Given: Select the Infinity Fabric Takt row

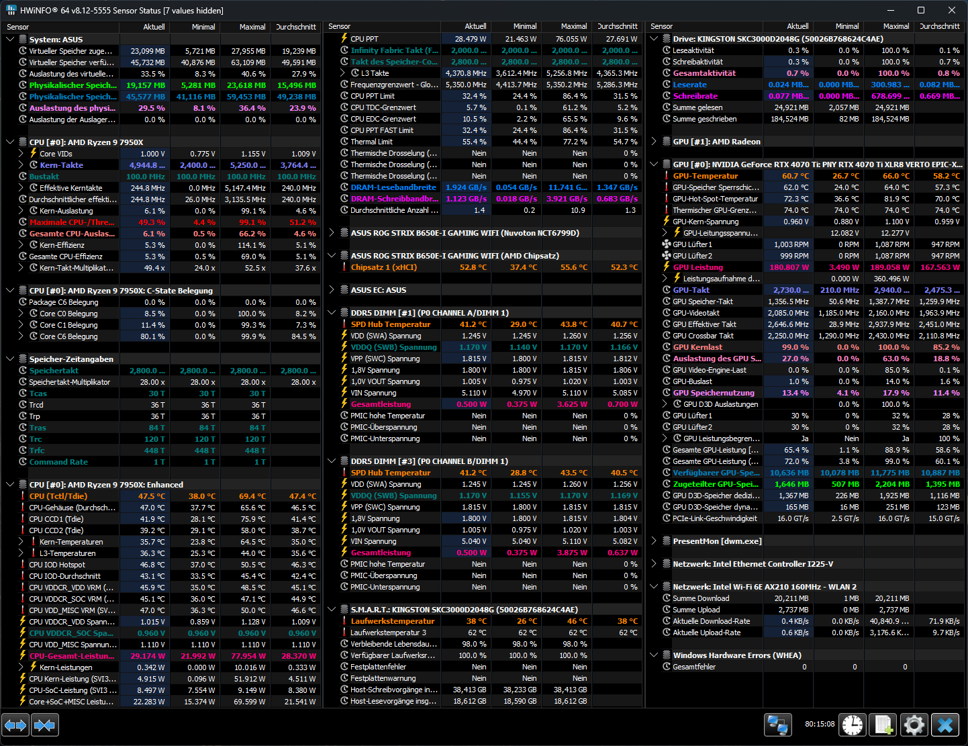Looking at the screenshot, I should click(483, 50).
